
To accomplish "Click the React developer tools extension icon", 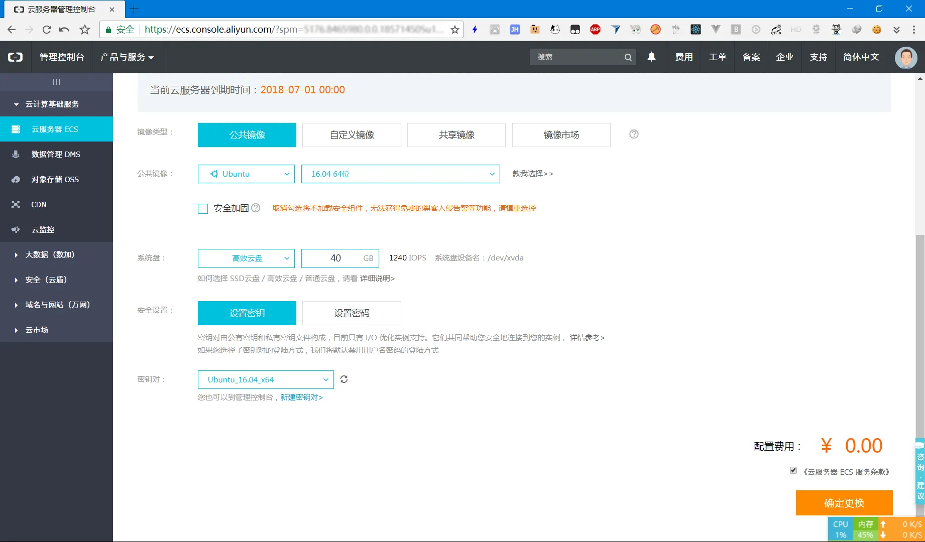I will pos(696,30).
